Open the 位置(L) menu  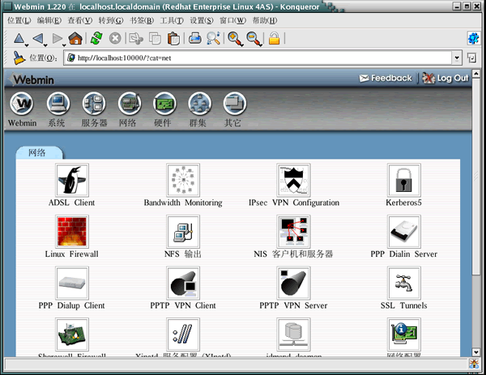click(19, 20)
